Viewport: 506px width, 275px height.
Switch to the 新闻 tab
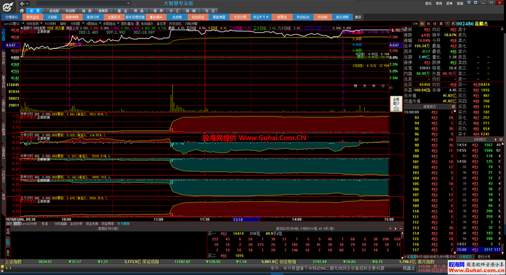190,10
